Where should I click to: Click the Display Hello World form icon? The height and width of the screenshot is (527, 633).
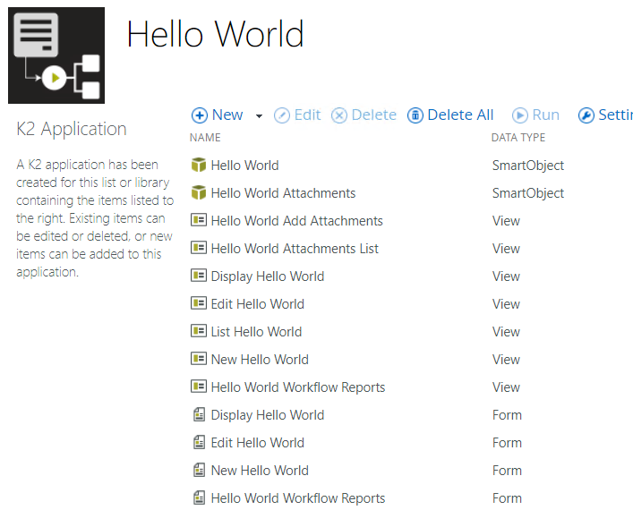point(199,415)
